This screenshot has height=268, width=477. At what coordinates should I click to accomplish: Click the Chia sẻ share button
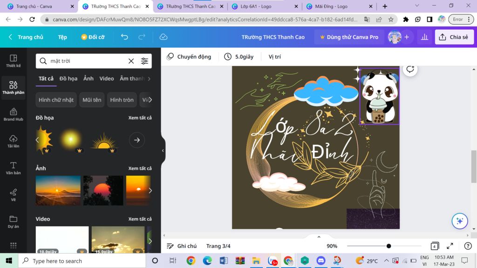[x=454, y=37]
